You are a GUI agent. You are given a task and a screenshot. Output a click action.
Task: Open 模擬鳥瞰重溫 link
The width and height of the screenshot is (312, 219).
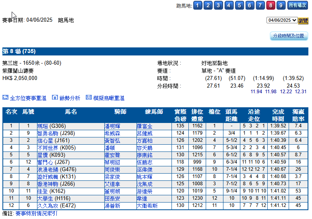(109, 98)
